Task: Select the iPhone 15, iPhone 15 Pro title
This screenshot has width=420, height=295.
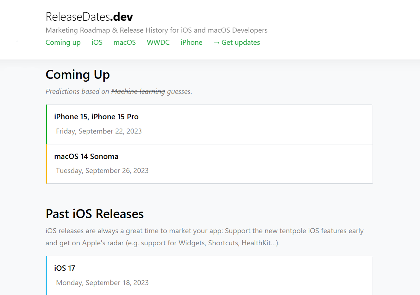Action: pos(96,117)
